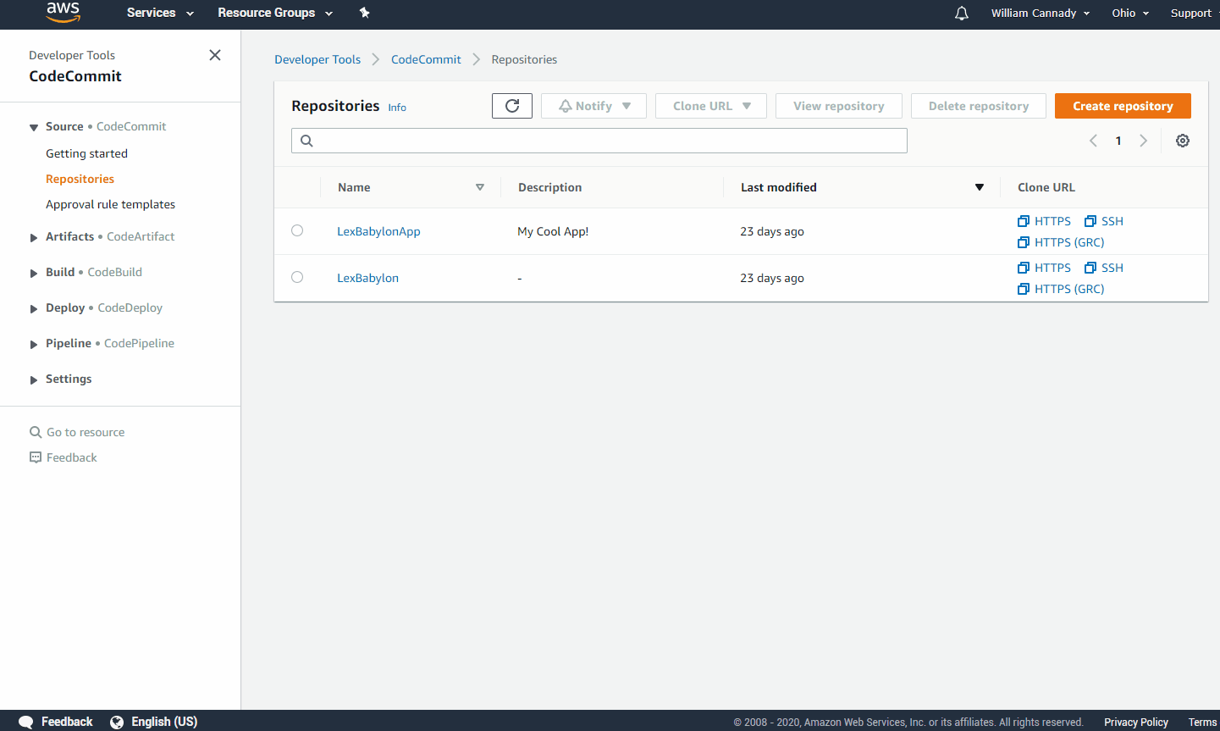The height and width of the screenshot is (731, 1220).
Task: Click the globe language icon
Action: click(x=117, y=722)
